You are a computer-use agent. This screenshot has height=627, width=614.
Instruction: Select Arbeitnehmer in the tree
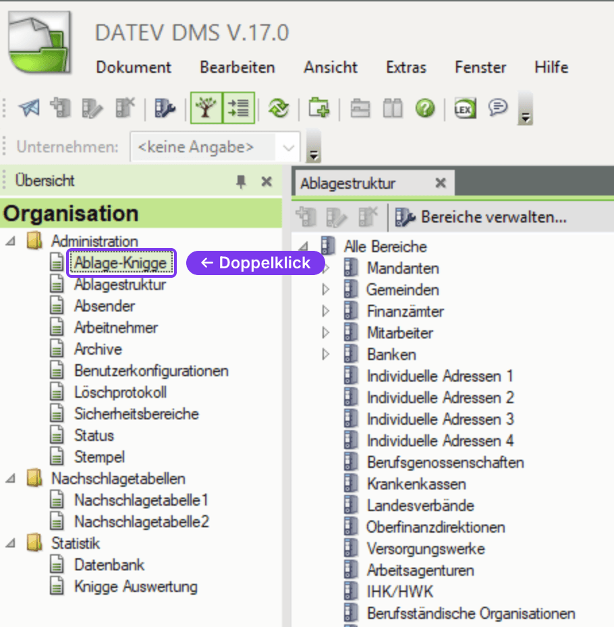click(x=116, y=328)
